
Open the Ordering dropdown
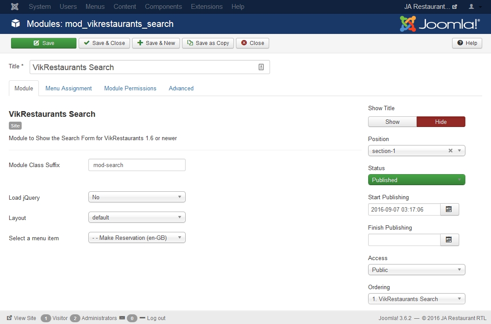point(417,299)
